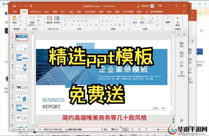The height and width of the screenshot is (136, 209).
Task: Toggle 备注 notes pane
Action: point(104,129)
